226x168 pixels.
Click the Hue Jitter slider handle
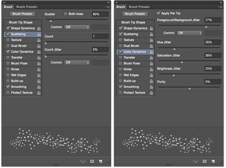click(174, 49)
